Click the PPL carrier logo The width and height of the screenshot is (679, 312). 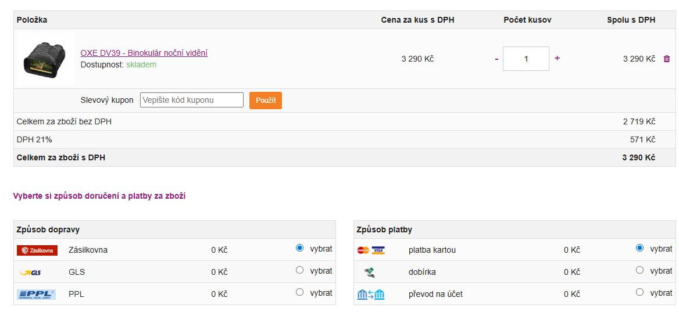tap(36, 294)
